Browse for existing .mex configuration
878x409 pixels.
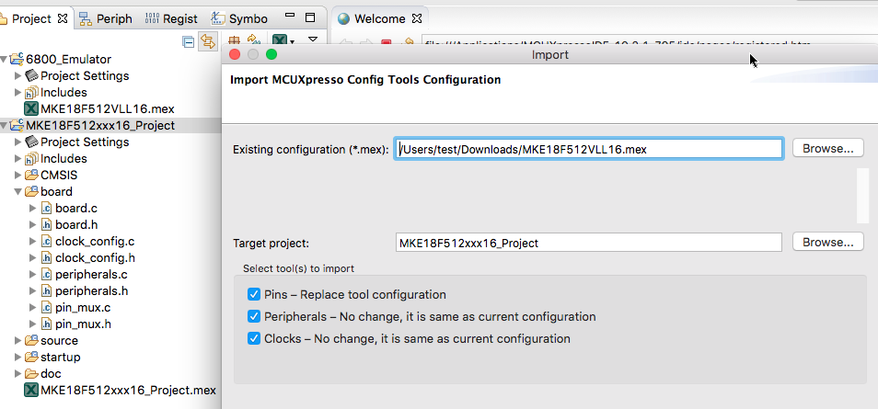(827, 148)
